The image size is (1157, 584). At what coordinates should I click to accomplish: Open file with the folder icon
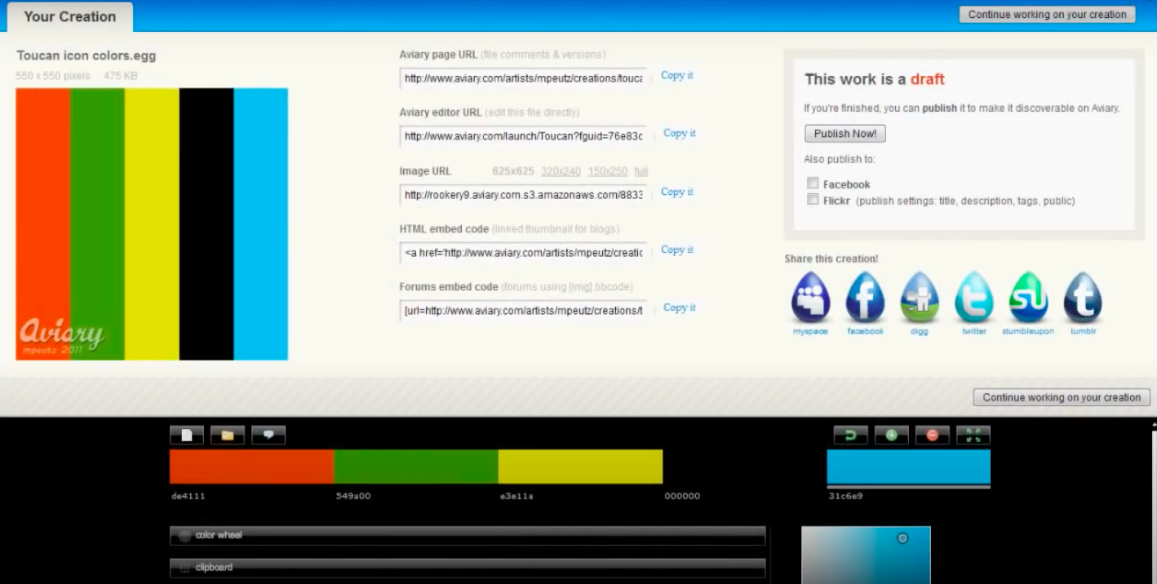(228, 436)
